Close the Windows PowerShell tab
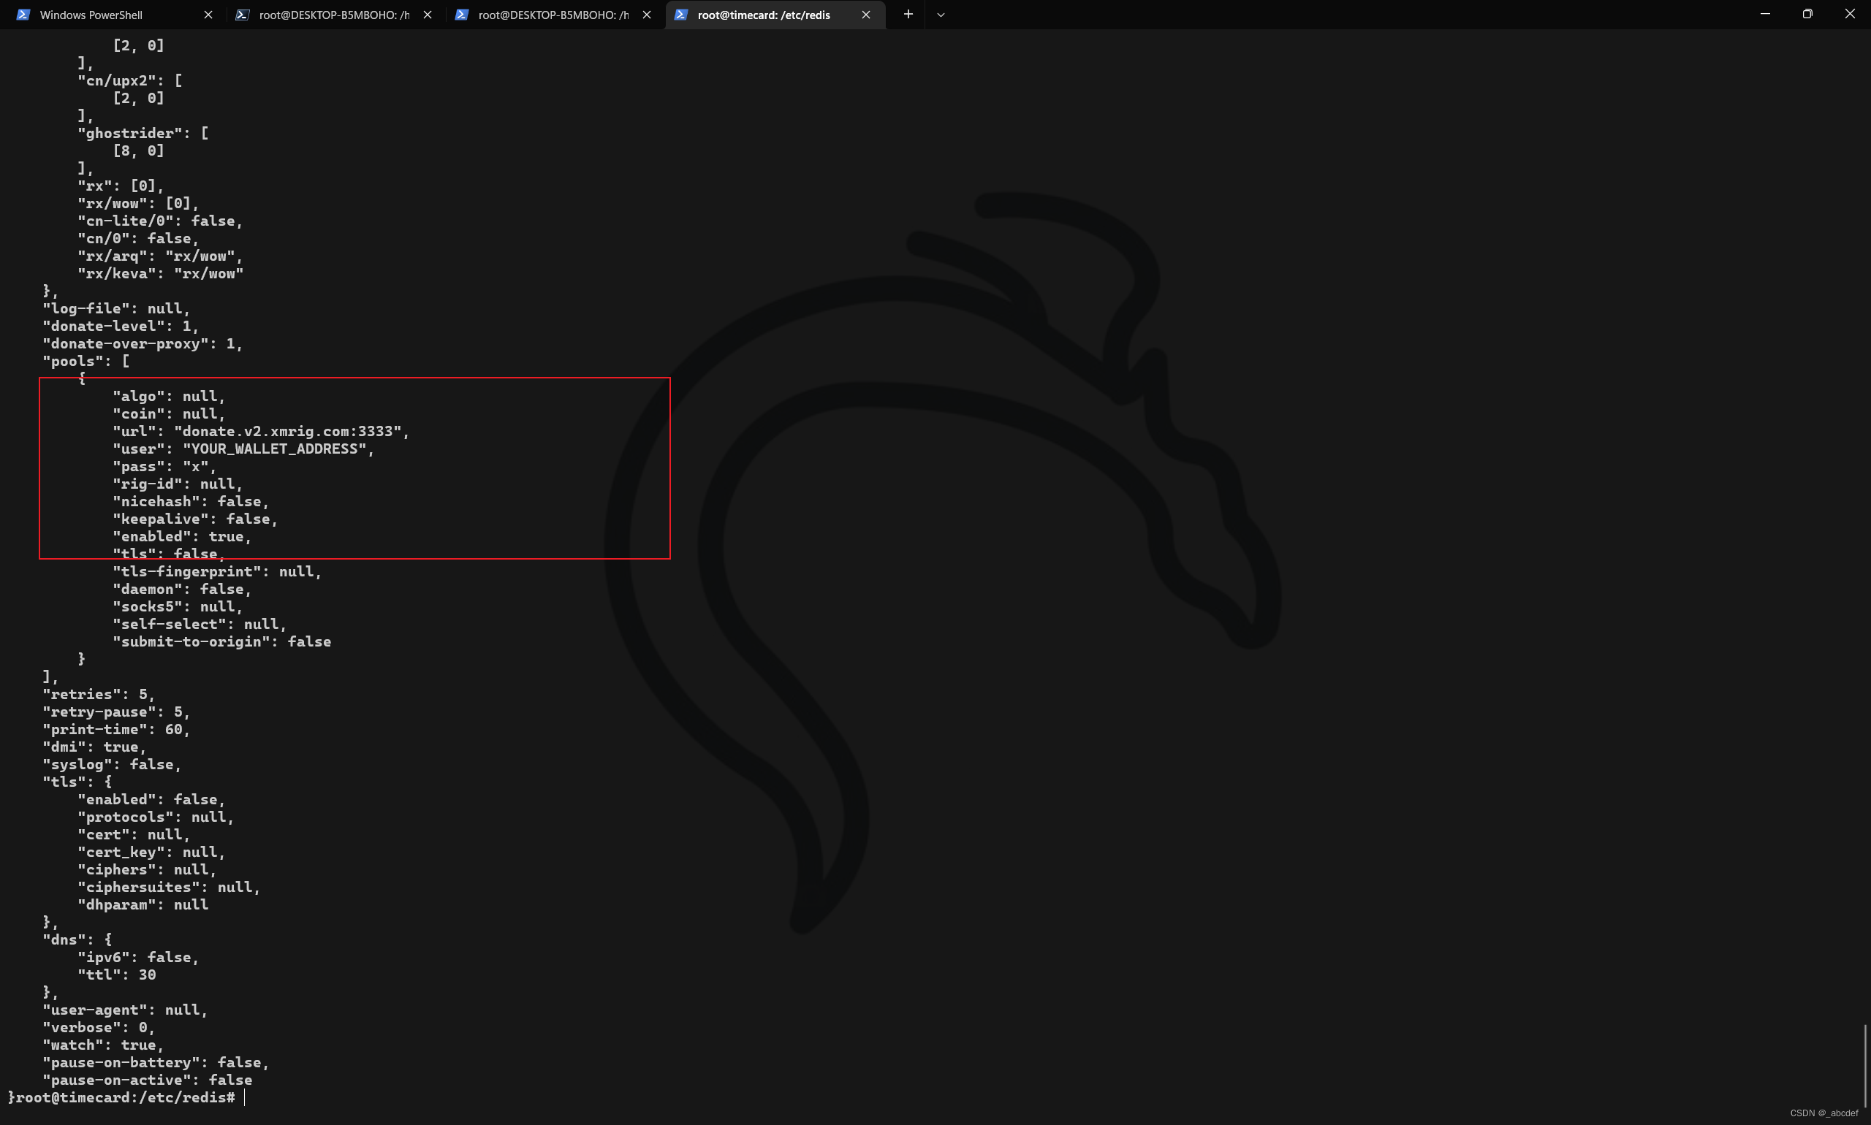 pyautogui.click(x=208, y=15)
